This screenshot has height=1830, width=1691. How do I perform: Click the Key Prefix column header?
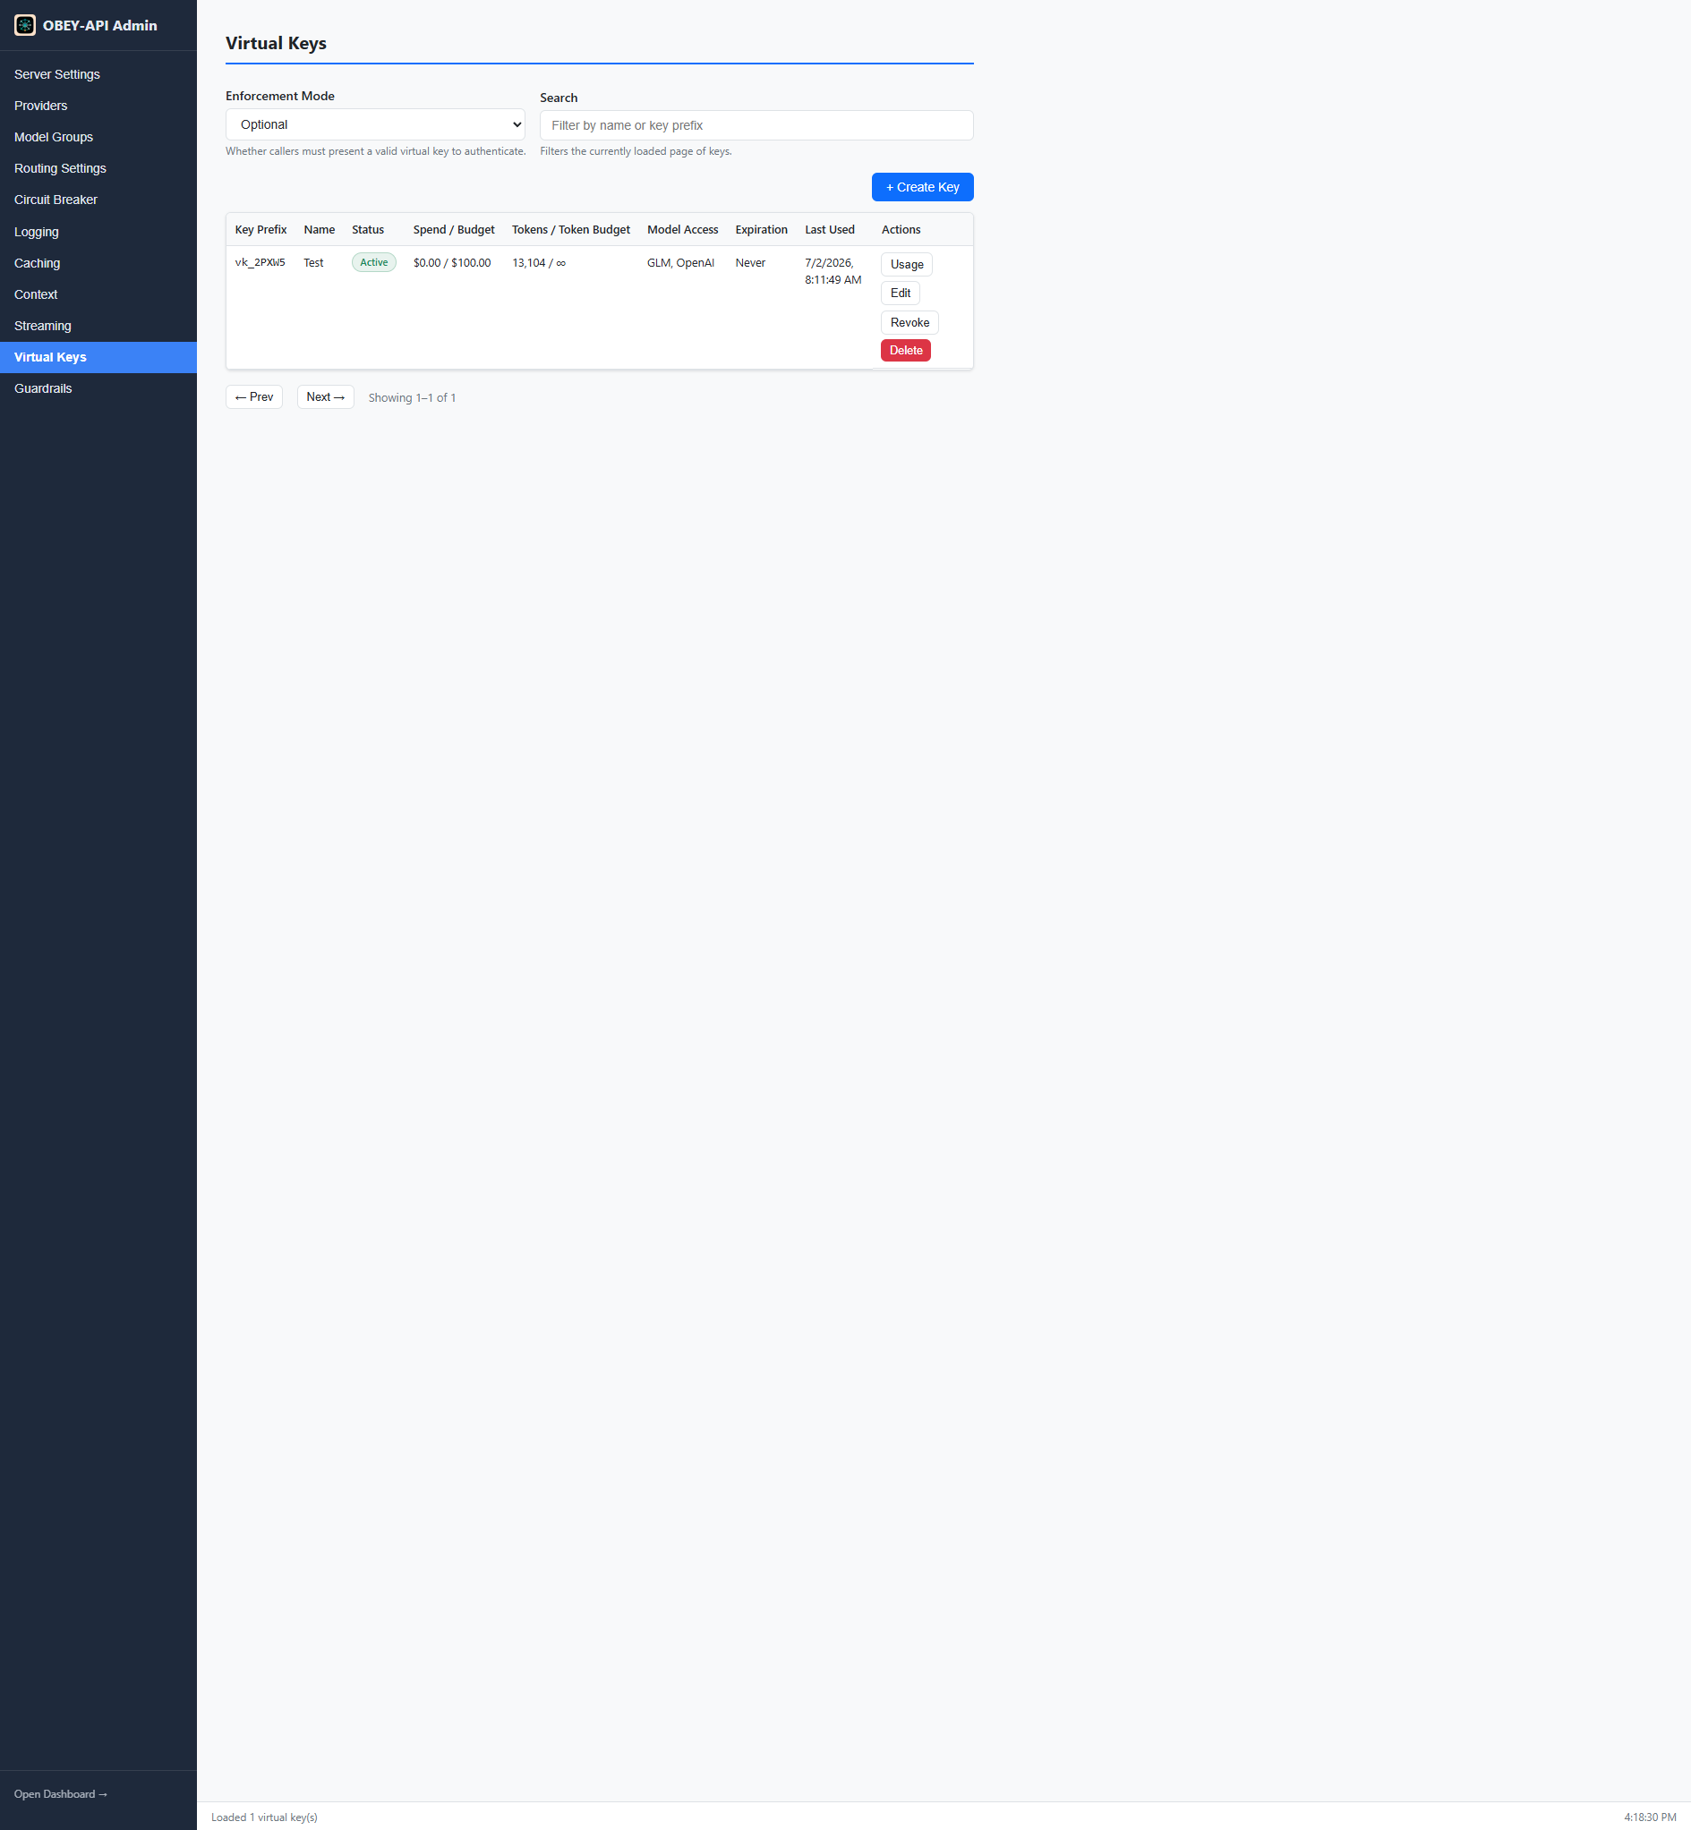pos(260,230)
